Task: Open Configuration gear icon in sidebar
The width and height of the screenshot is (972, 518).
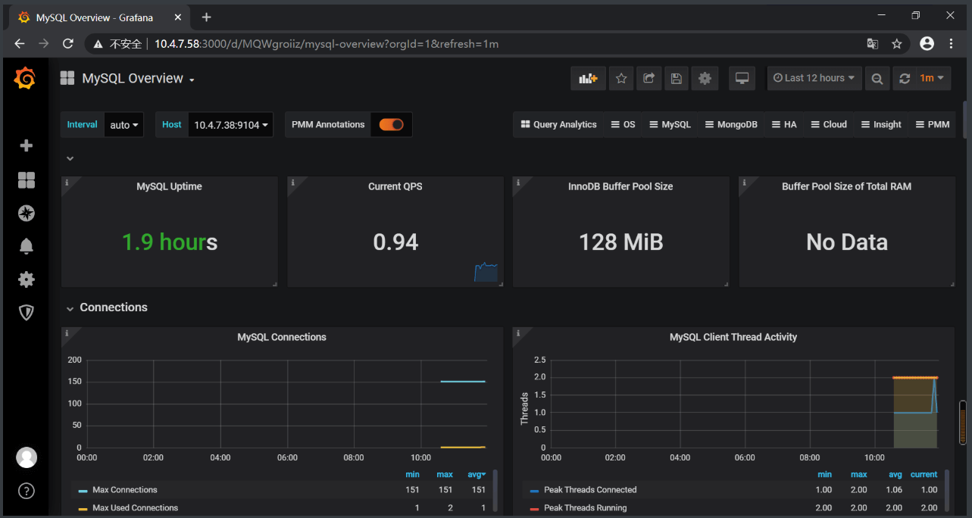Action: click(x=27, y=279)
